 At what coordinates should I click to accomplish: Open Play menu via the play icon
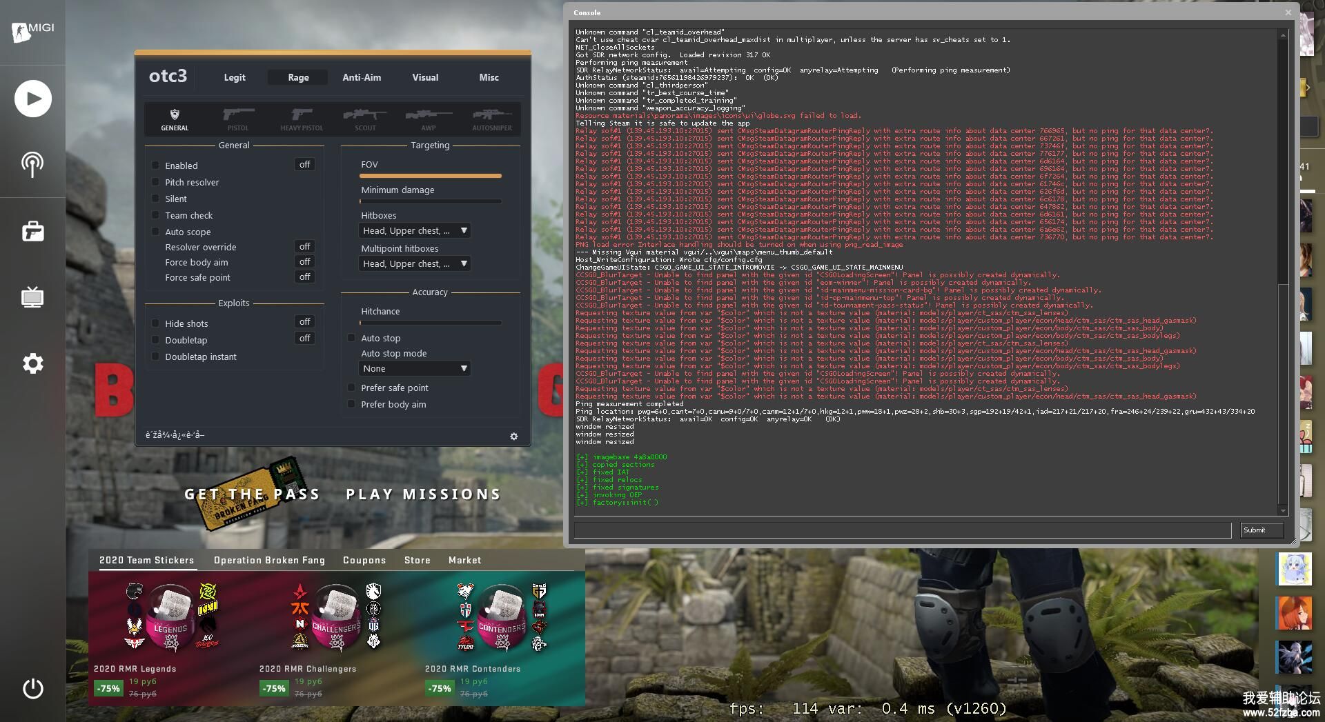coord(32,99)
